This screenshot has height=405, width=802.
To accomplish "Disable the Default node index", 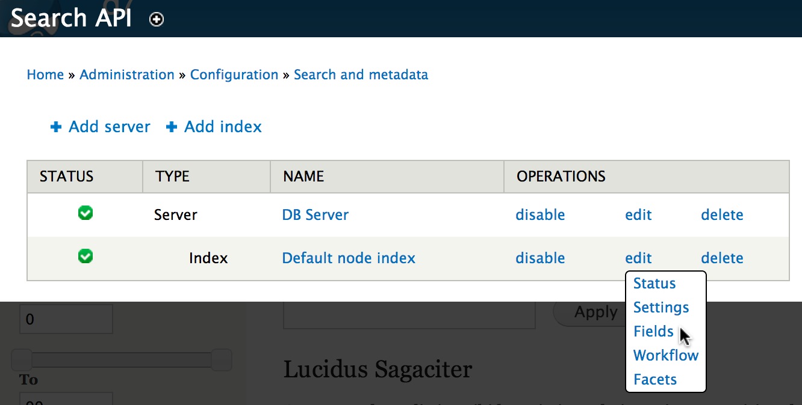I will (x=540, y=258).
